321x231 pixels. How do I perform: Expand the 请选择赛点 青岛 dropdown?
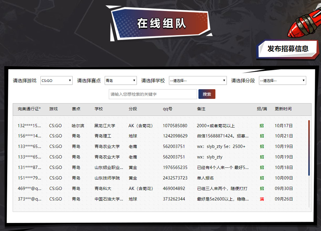pos(120,81)
